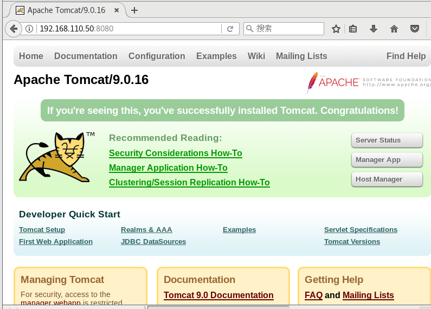
Task: Focus the address bar showing 192.168.110.50:8080
Action: 129,29
